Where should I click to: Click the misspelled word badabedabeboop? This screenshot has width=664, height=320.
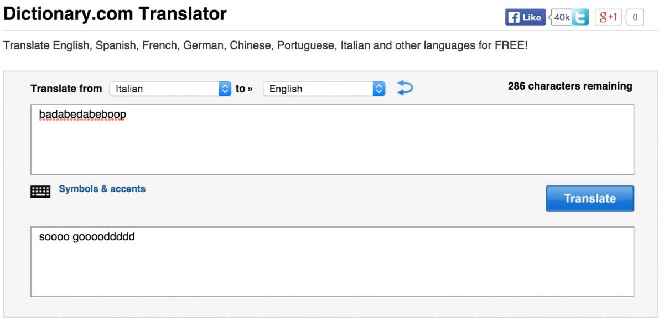tap(82, 115)
